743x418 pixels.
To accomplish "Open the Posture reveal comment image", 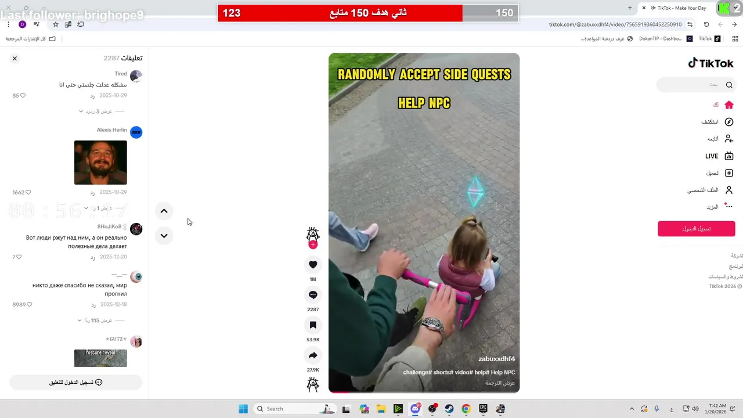I will coord(100,358).
